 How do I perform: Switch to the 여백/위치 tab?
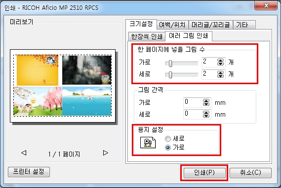coord(172,25)
